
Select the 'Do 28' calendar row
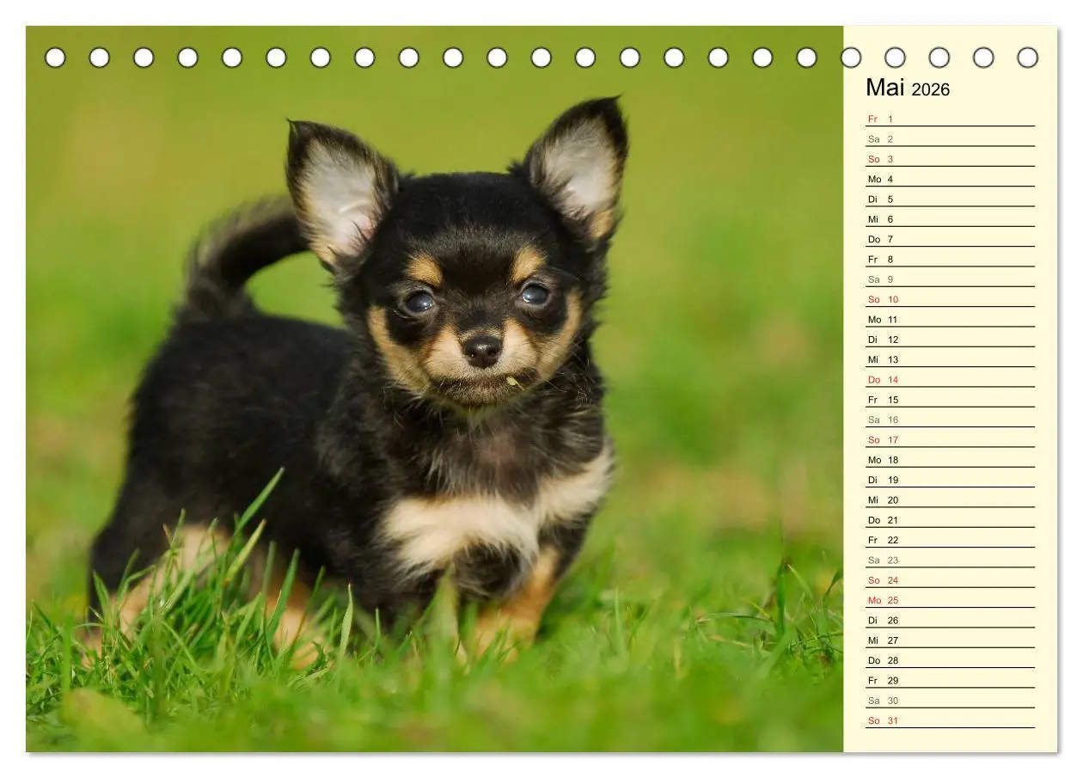coord(950,660)
